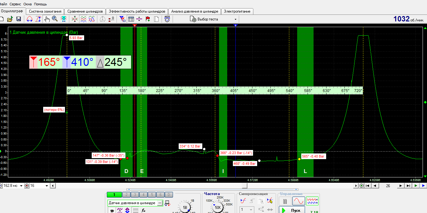The image size is (427, 213).
Task: Adjust the 5В voltage range knob
Action: click(185, 208)
